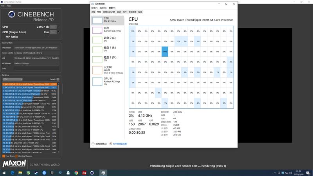Switch to Cinebench via its taskbar icon
The image size is (313, 176).
coord(92,173)
